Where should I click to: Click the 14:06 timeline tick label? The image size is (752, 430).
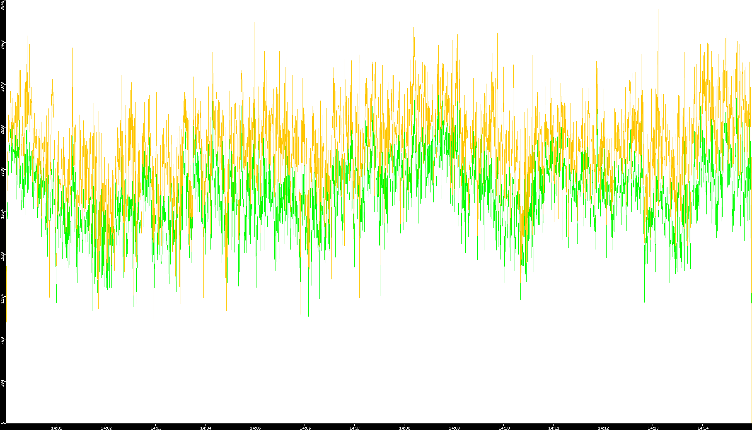[305, 428]
